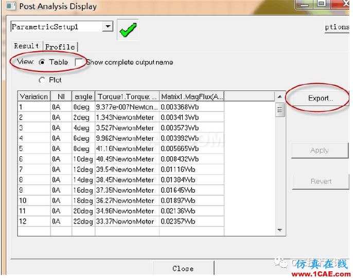353x278 pixels.
Task: Switch to the Profile tab
Action: pos(60,47)
